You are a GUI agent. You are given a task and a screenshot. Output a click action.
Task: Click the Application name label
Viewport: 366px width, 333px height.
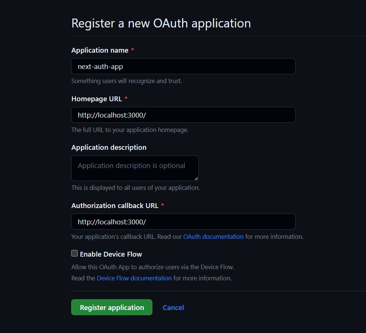pyautogui.click(x=100, y=50)
